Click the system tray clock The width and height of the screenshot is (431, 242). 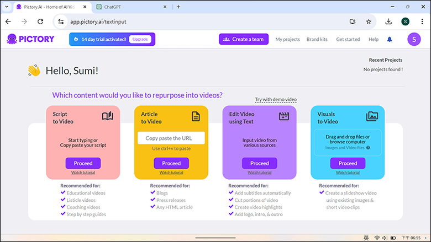click(x=411, y=238)
